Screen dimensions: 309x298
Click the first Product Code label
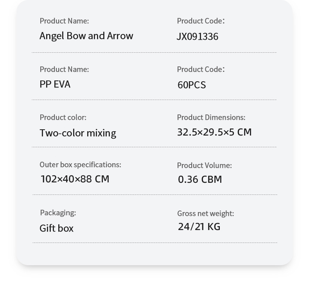tap(201, 21)
